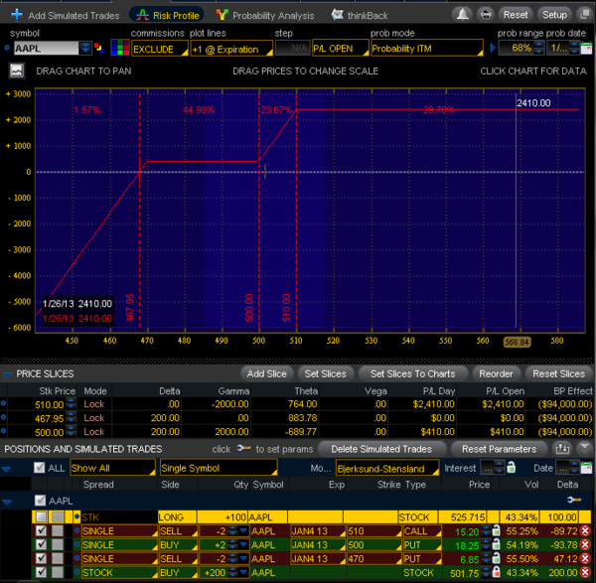596x583 pixels.
Task: Click the AAPL symbol input field
Action: coord(47,49)
